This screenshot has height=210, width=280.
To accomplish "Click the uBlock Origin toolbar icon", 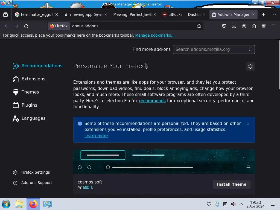I will pos(263,26).
